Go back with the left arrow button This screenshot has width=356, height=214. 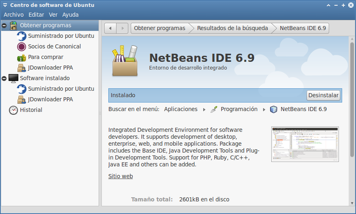coord(110,28)
